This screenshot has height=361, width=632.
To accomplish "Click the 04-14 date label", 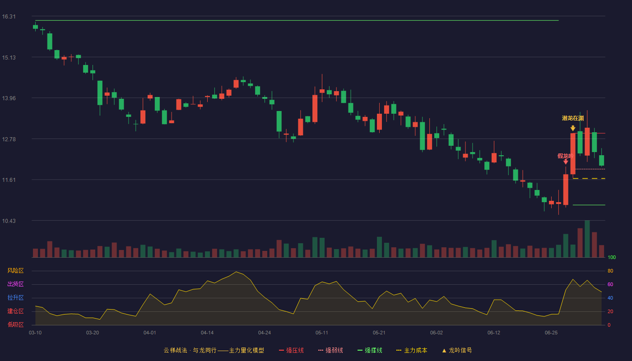I will click(x=207, y=333).
